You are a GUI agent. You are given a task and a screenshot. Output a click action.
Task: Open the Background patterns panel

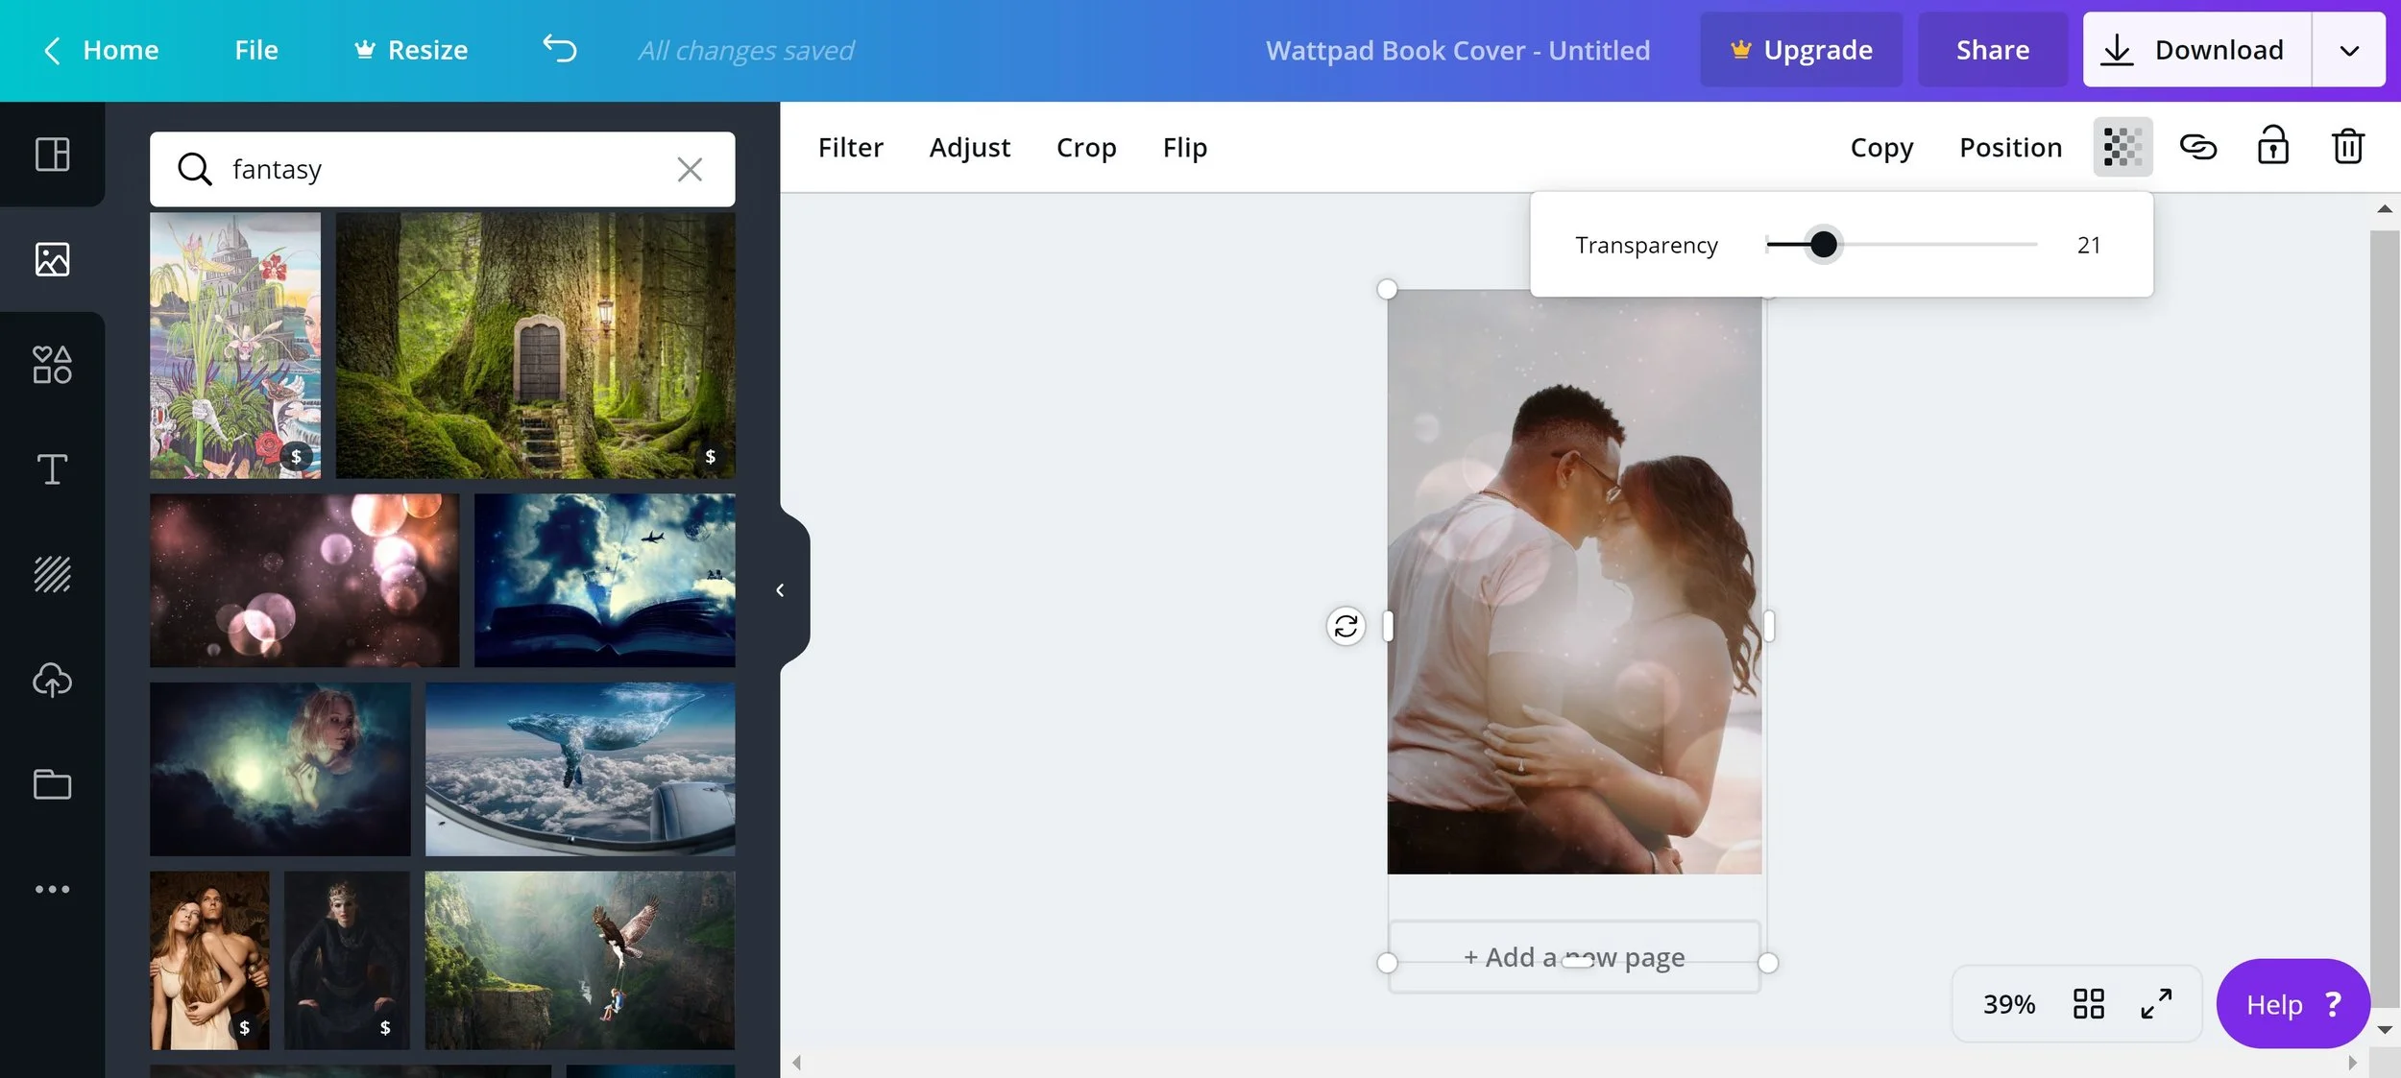[52, 574]
